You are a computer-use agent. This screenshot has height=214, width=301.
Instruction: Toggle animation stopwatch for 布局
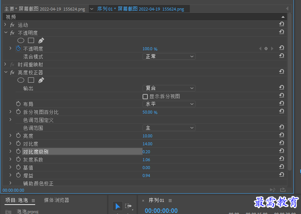point(19,104)
